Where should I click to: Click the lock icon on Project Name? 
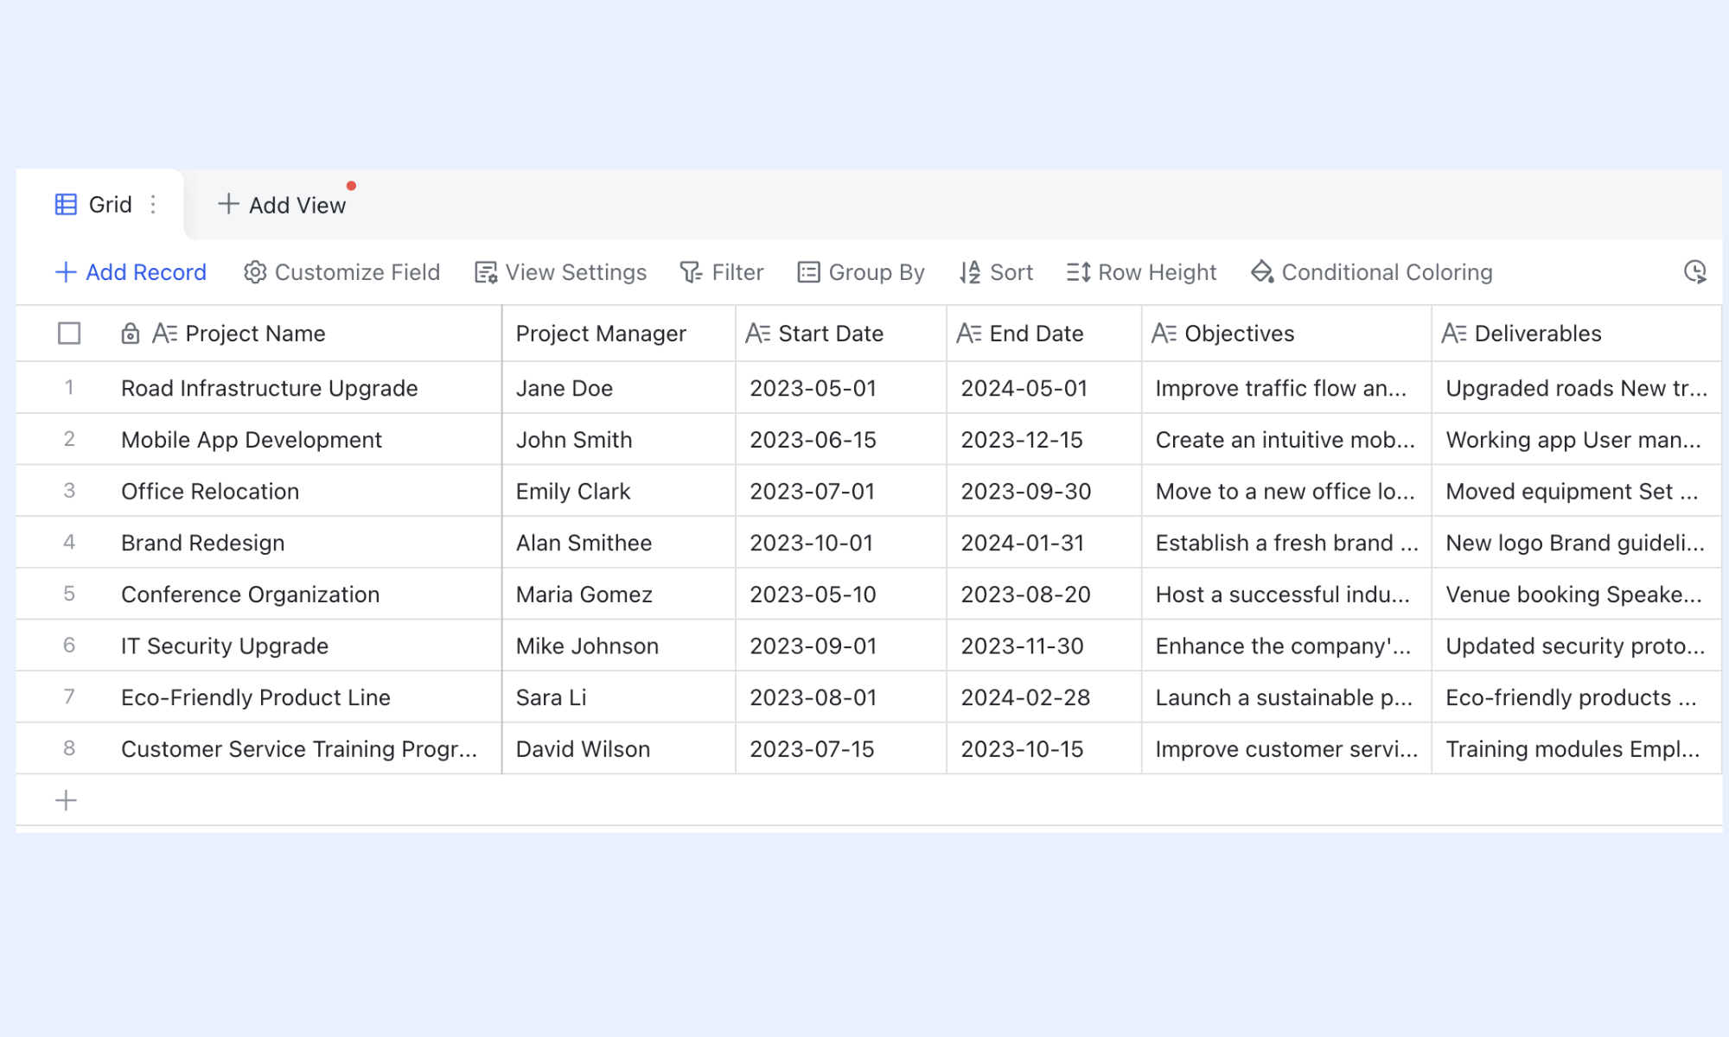130,334
